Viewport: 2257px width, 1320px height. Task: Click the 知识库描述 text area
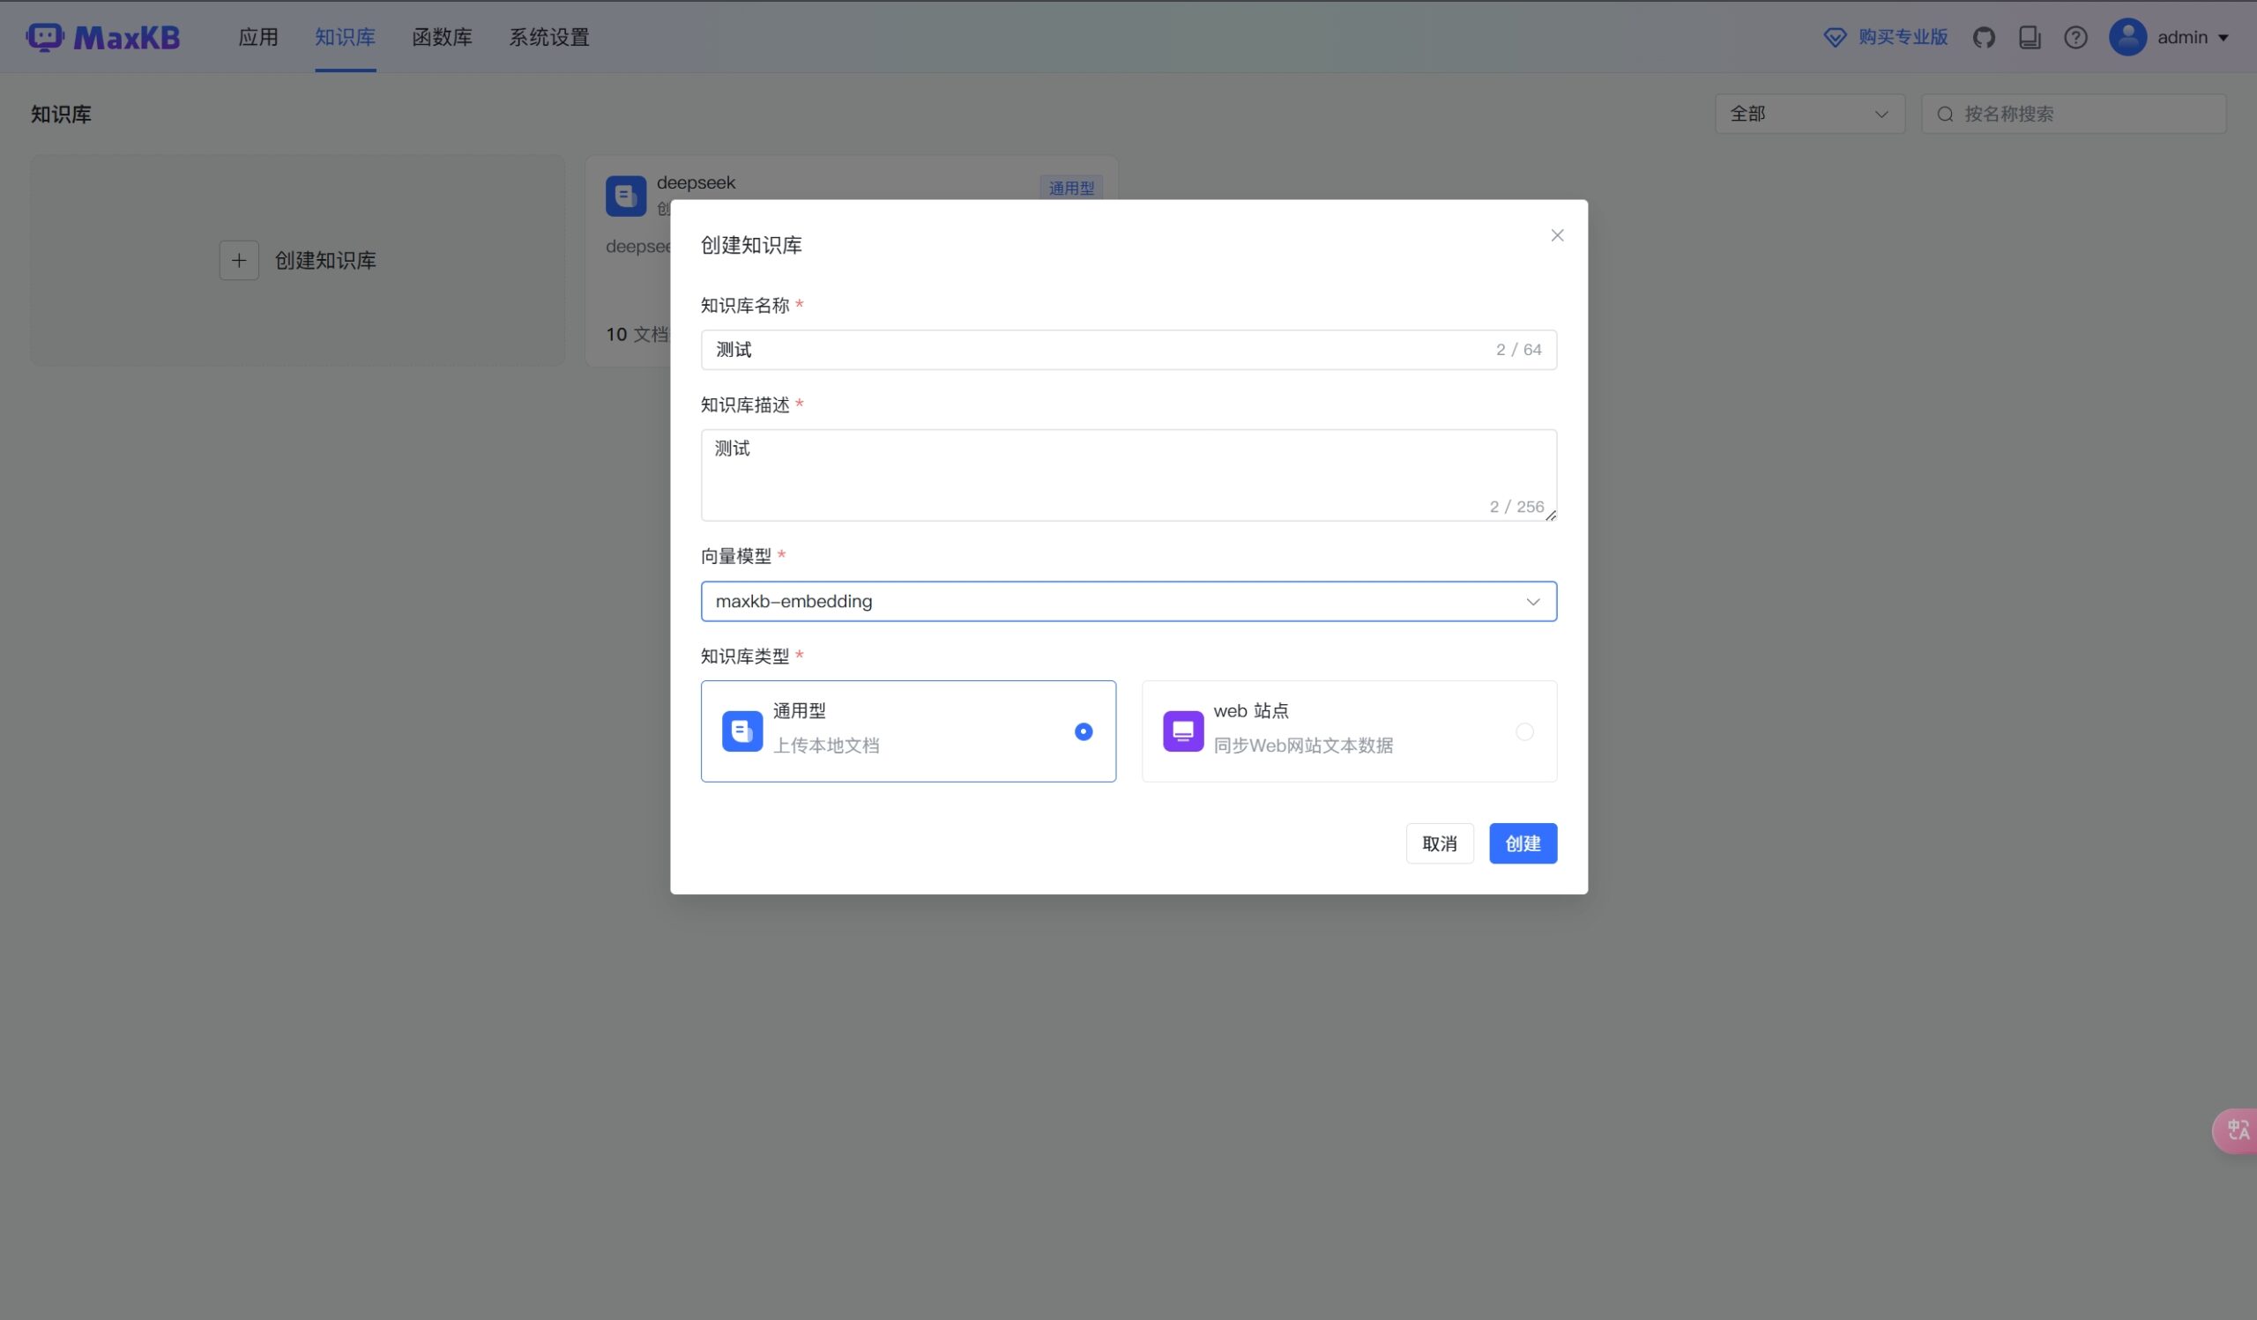tap(1128, 475)
